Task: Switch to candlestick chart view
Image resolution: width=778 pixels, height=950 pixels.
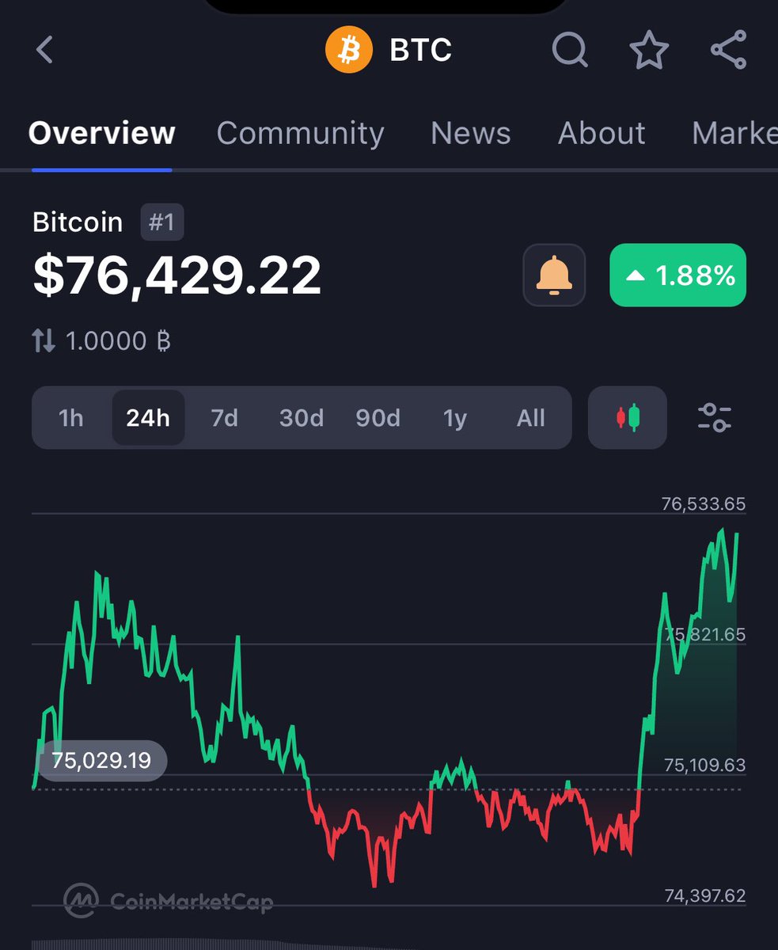Action: pos(628,417)
